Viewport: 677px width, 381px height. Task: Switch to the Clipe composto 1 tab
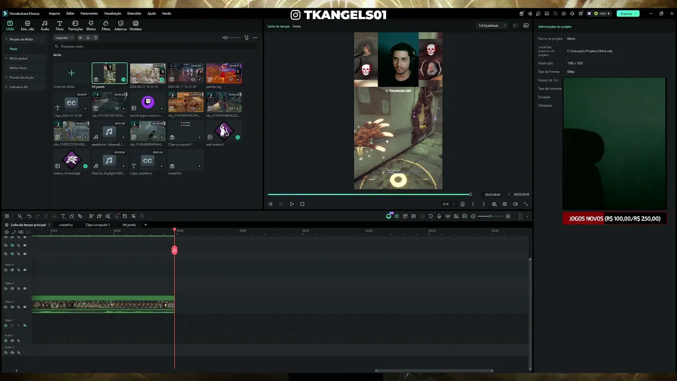[x=98, y=225]
